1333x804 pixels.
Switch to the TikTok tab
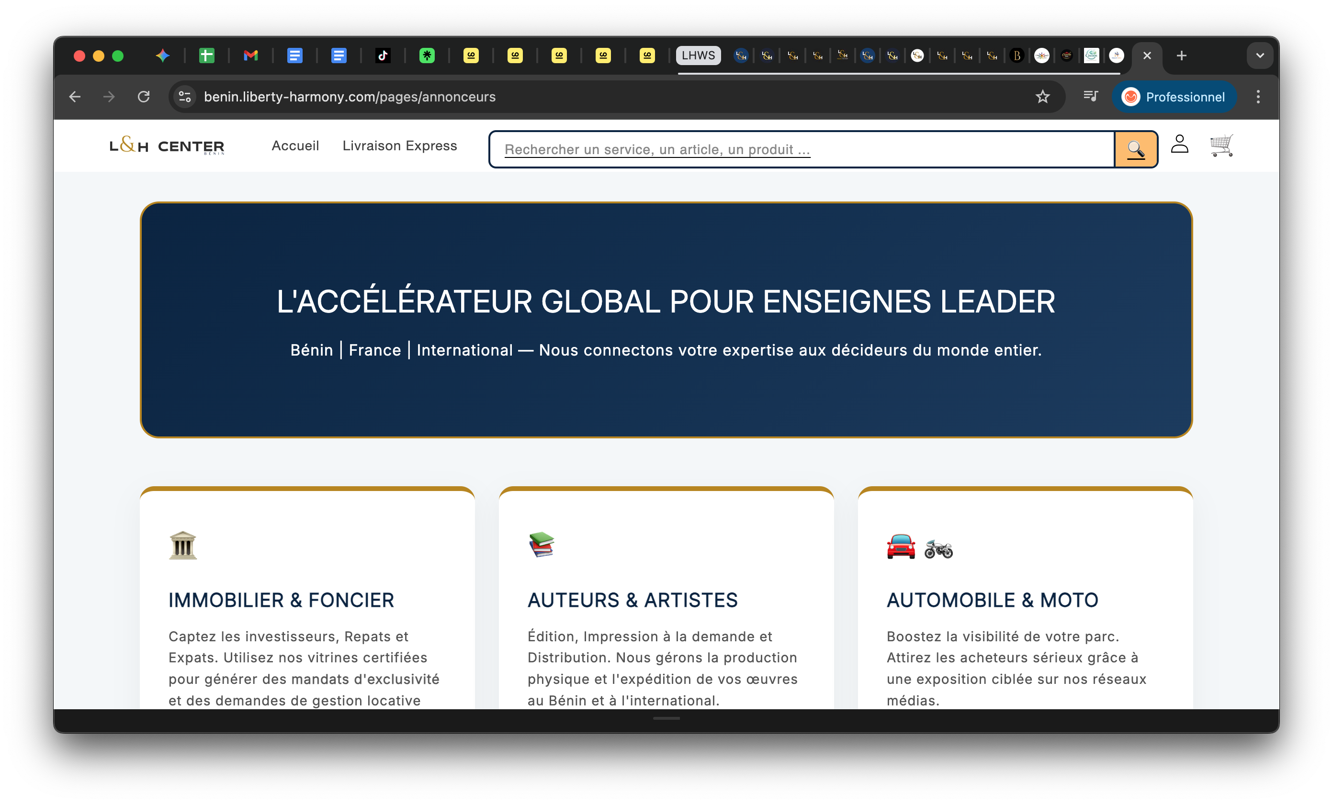[x=383, y=56]
